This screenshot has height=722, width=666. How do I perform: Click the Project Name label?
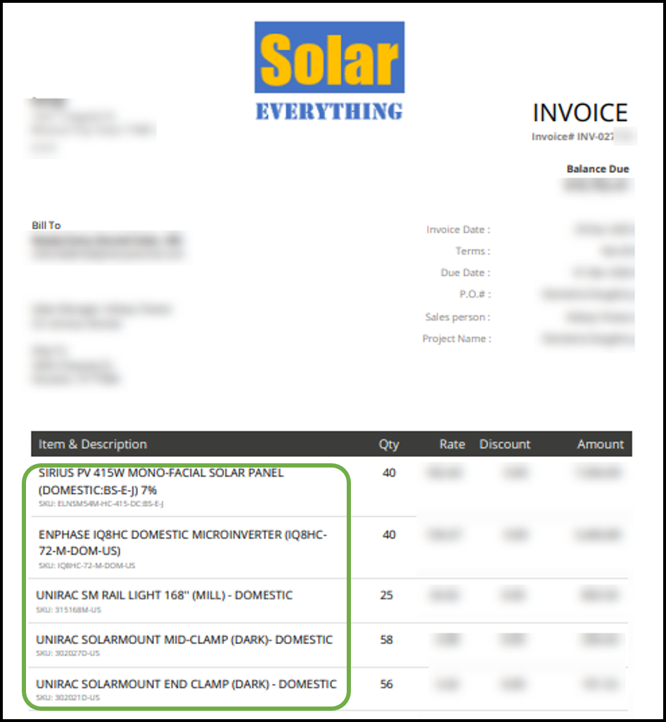(x=456, y=338)
